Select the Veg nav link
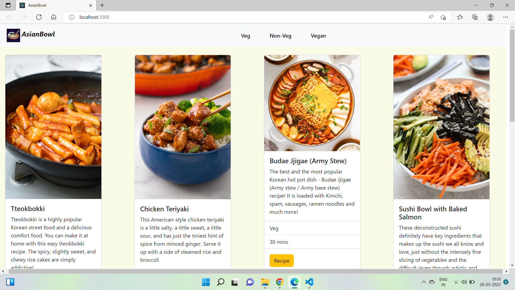 pyautogui.click(x=245, y=36)
